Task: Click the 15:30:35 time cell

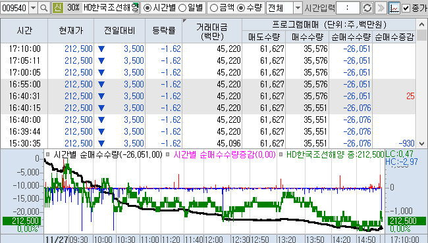Action: (24, 143)
